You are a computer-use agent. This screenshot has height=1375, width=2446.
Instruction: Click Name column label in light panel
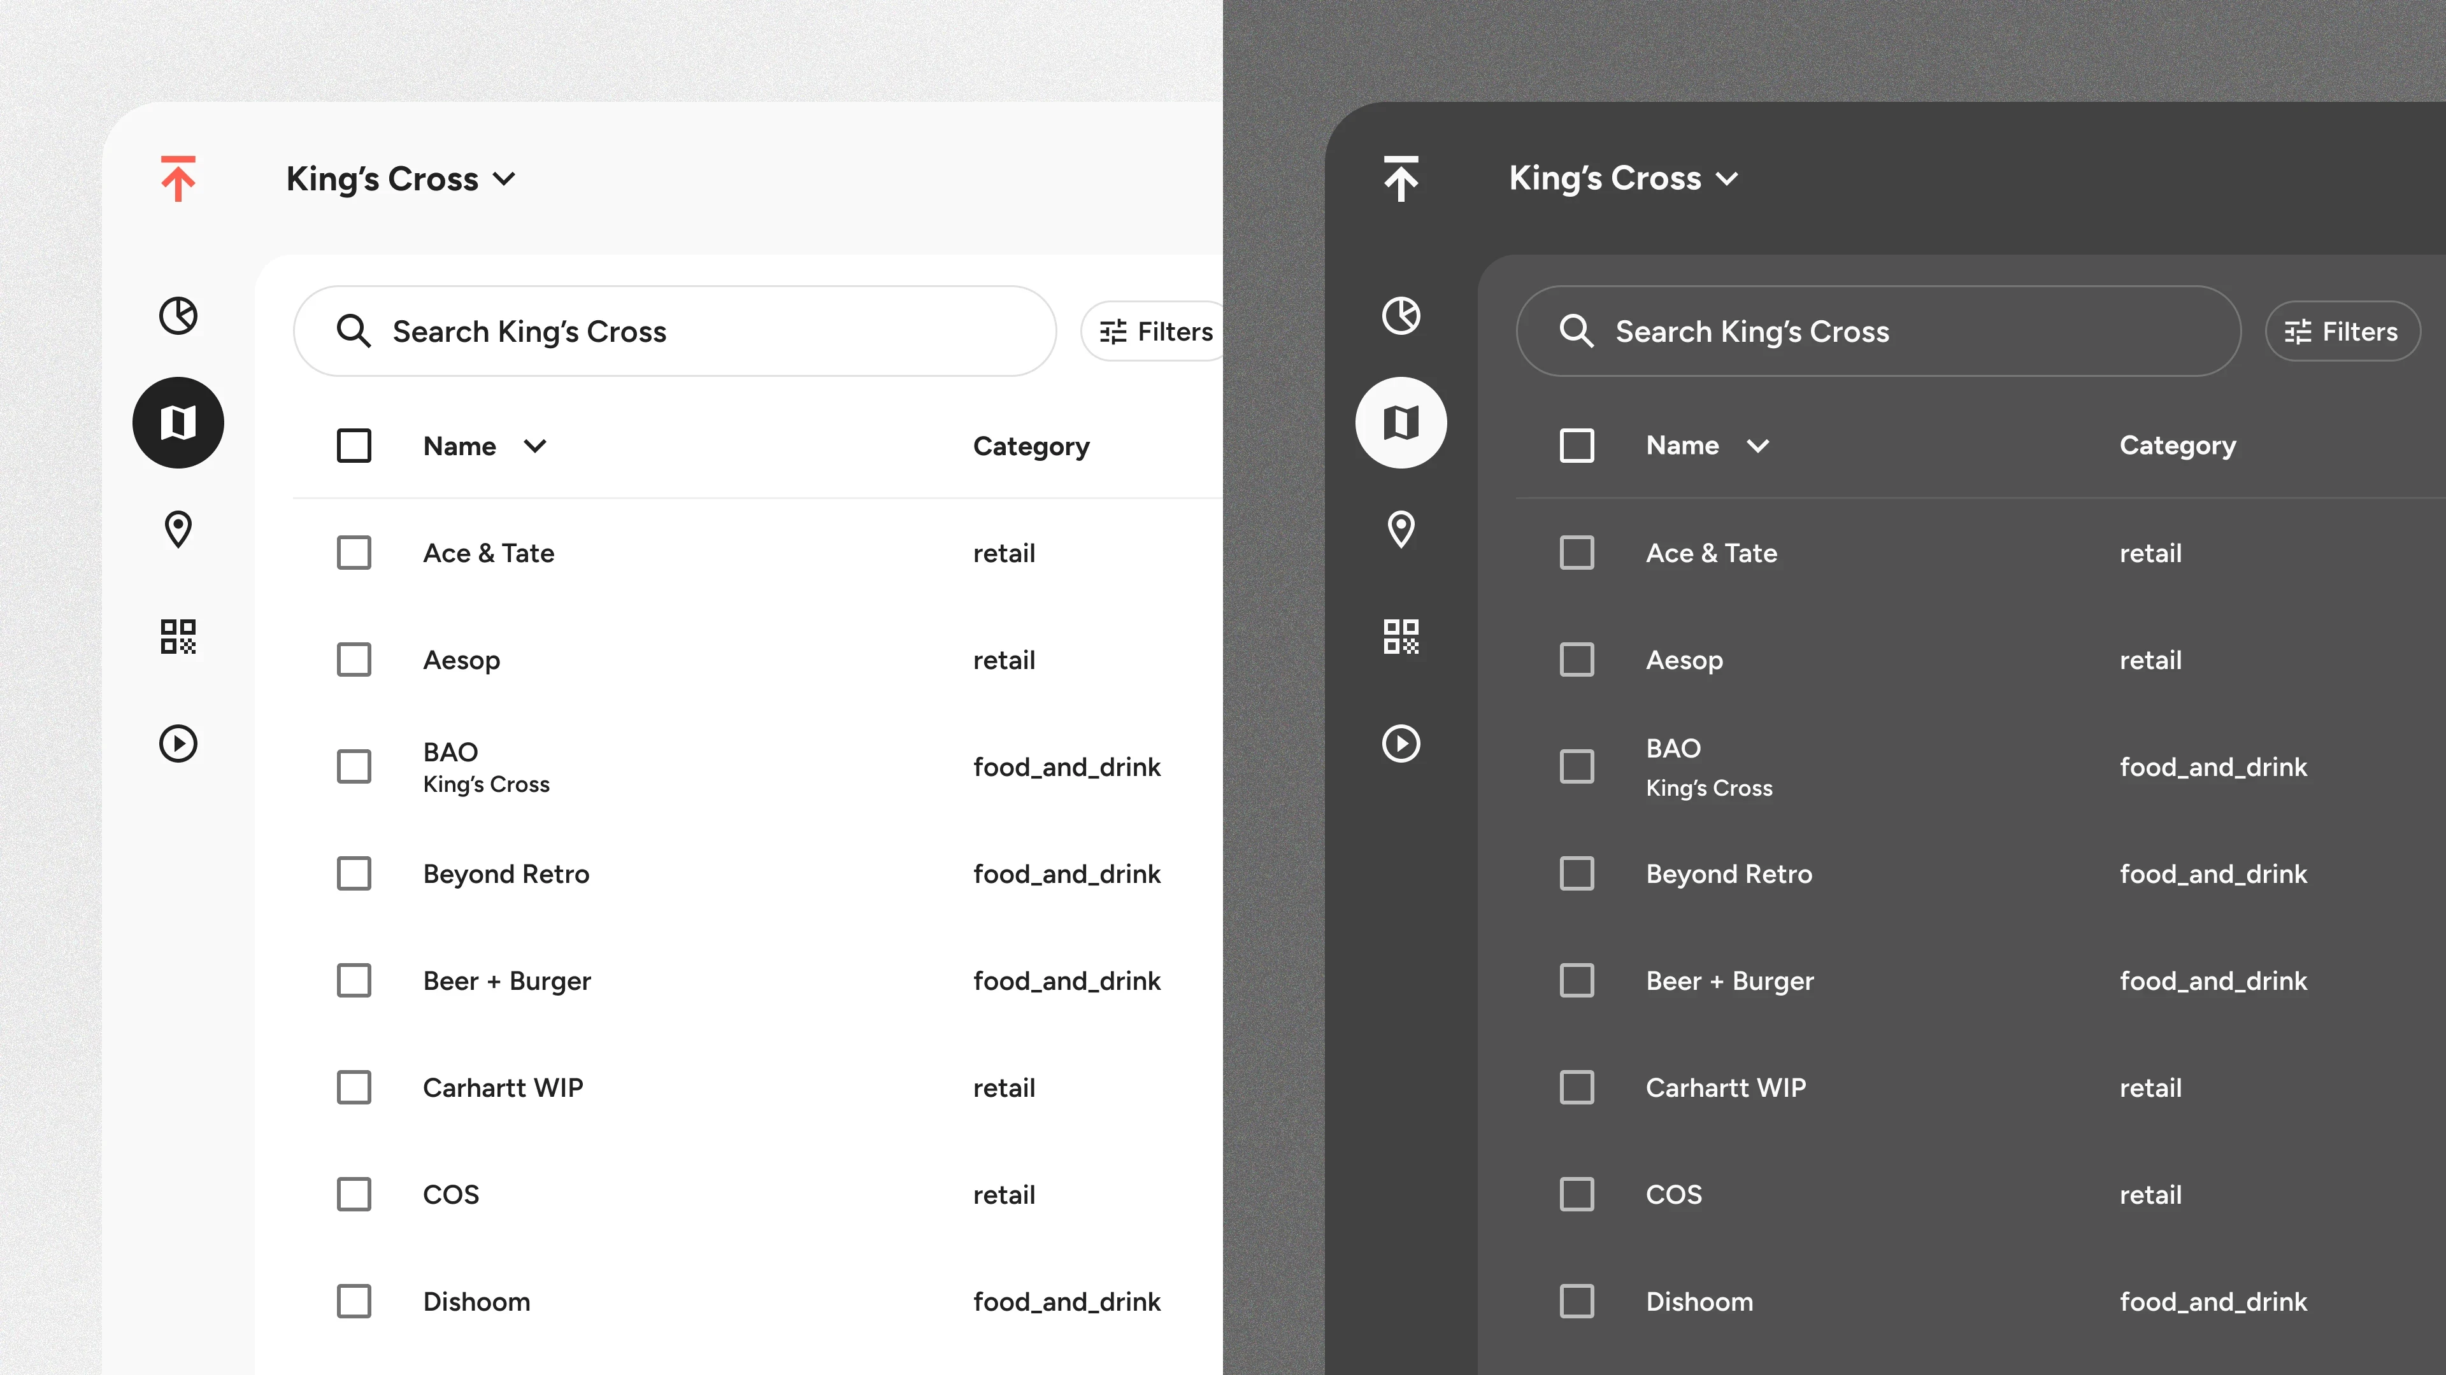[x=459, y=446]
